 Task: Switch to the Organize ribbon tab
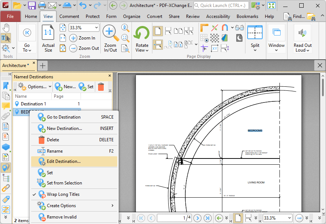[x=131, y=16]
